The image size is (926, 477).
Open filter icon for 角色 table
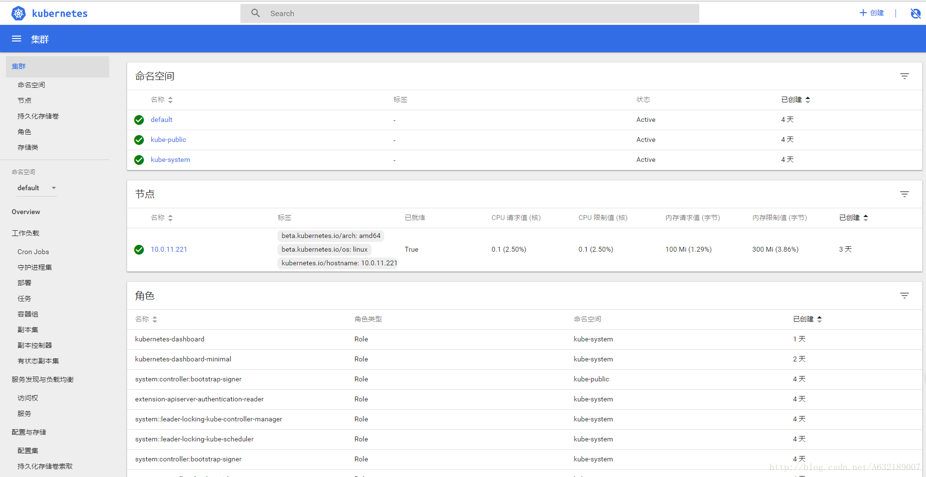(x=904, y=296)
